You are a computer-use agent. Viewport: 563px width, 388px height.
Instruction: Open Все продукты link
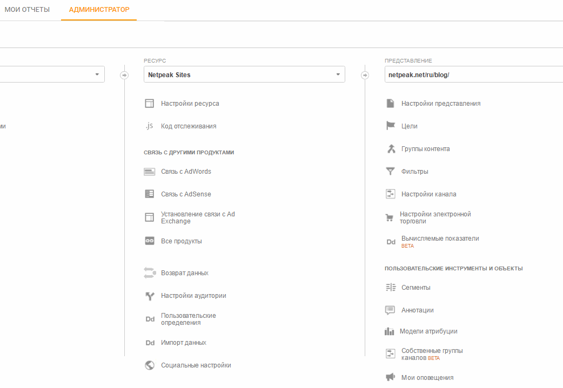(x=182, y=241)
